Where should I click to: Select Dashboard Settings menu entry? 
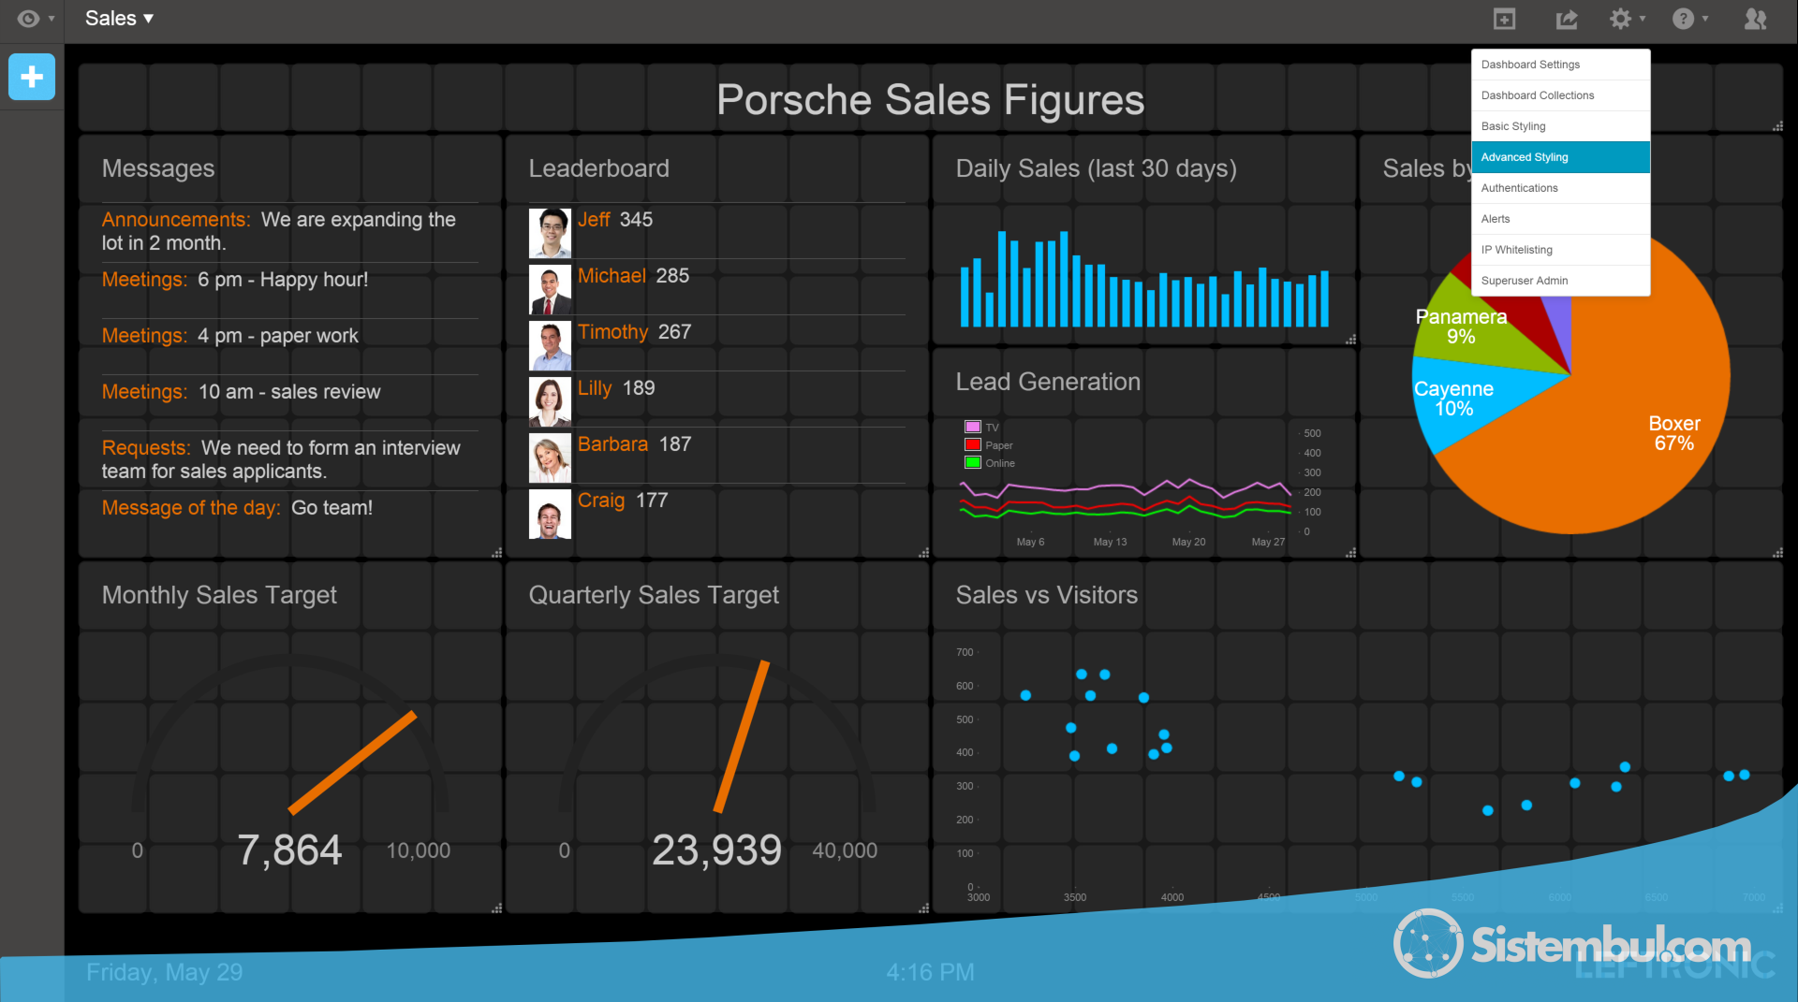pos(1560,65)
